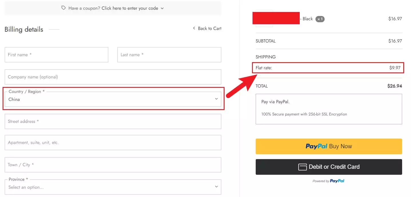Click the Back to Cart arrow icon
Screen dimensions: 411x197
click(x=194, y=28)
